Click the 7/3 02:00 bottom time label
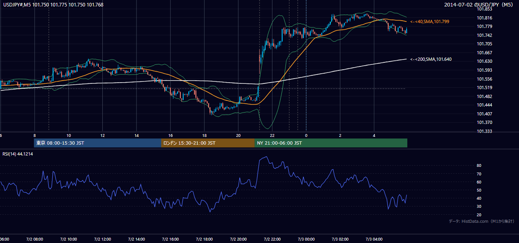Viewport: 519px width, 243px height. [x=340, y=239]
